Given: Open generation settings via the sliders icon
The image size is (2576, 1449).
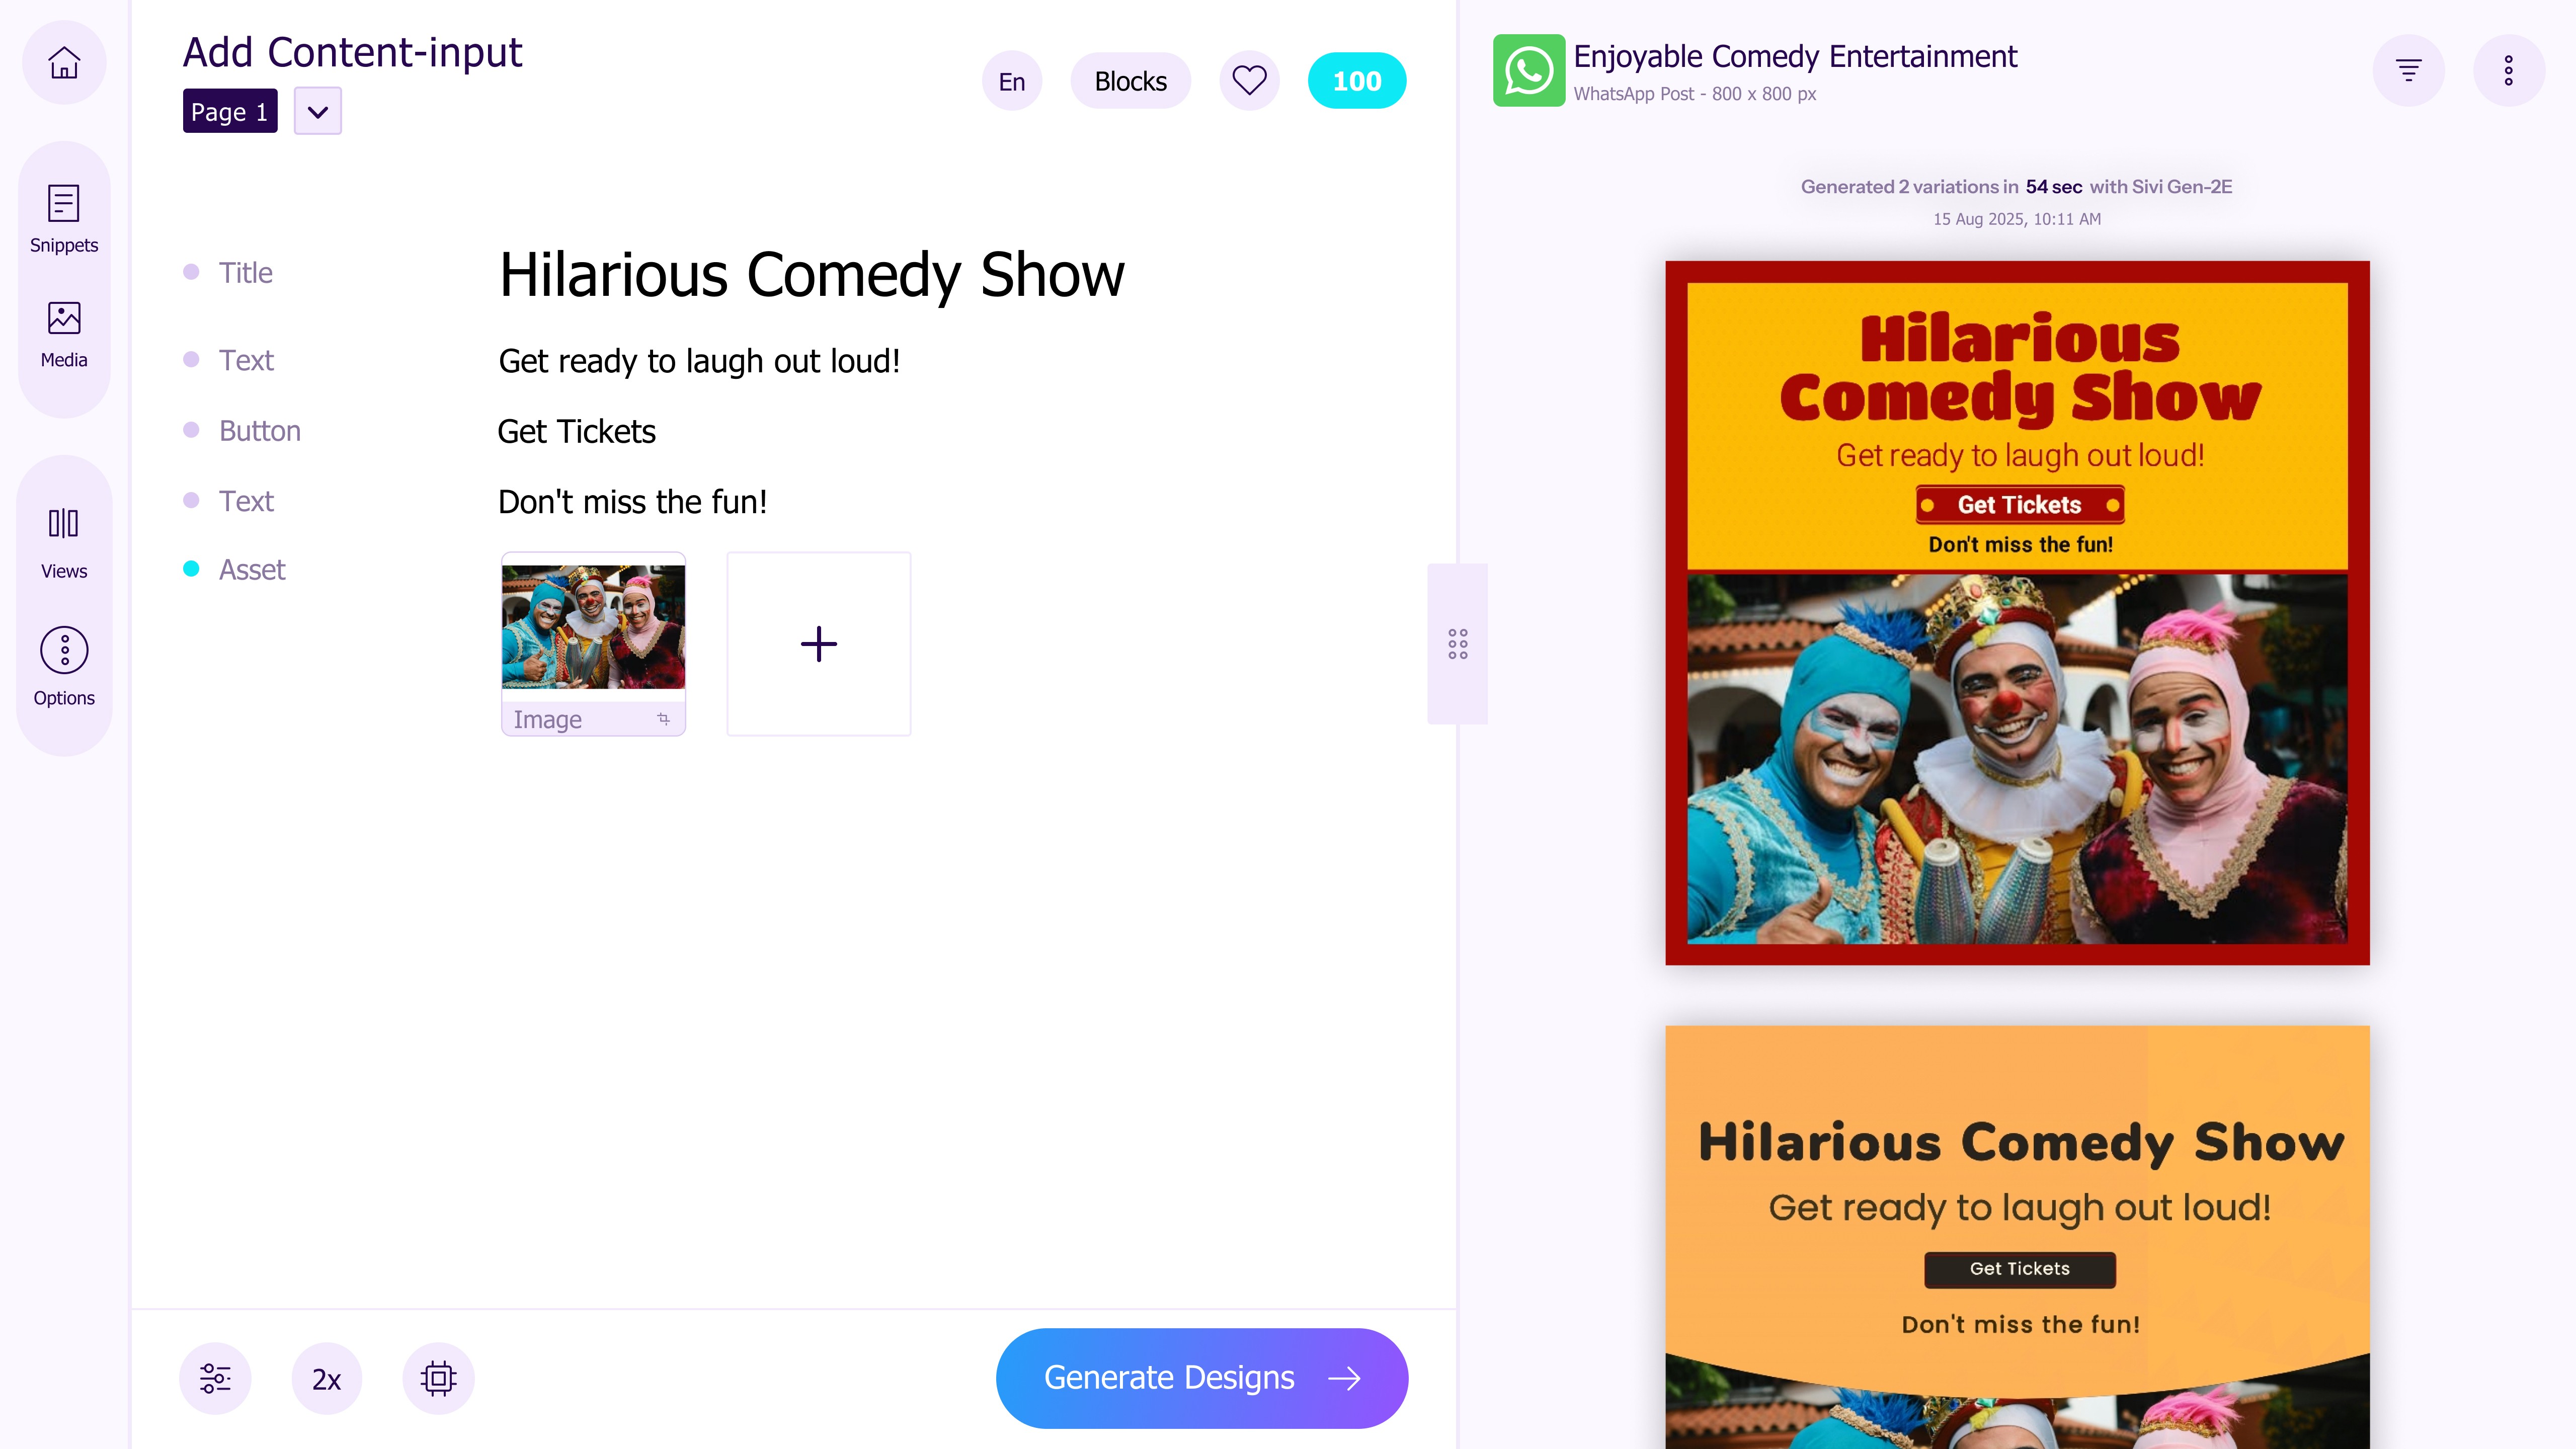Looking at the screenshot, I should coord(214,1377).
